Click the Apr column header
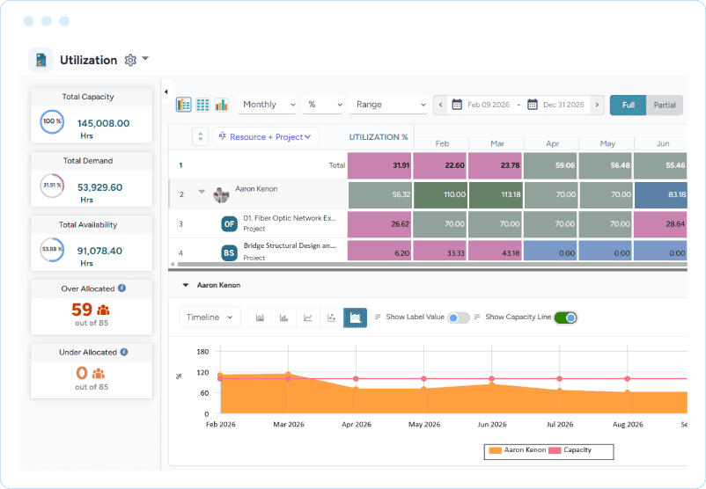This screenshot has width=706, height=489. pos(552,143)
